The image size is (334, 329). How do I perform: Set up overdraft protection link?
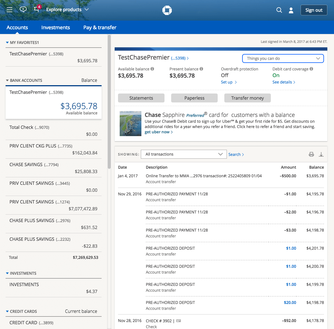pos(229,82)
